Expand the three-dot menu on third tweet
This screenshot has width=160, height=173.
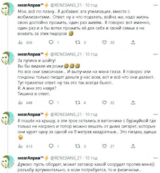pos(155,115)
